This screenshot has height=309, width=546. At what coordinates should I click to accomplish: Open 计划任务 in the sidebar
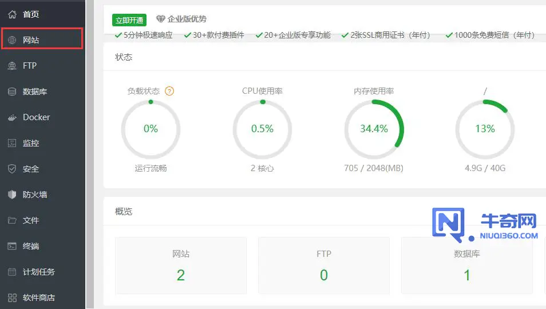(x=42, y=272)
